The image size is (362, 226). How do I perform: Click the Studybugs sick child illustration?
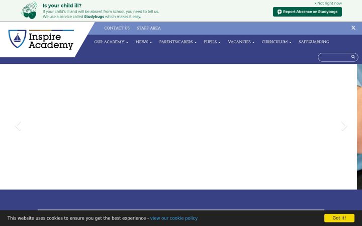(x=29, y=11)
